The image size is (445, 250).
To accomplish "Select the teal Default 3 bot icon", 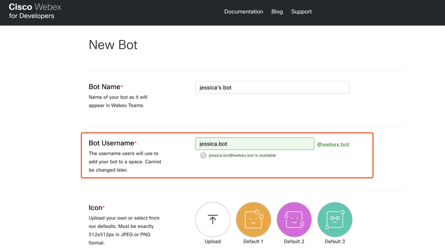I will click(x=335, y=220).
